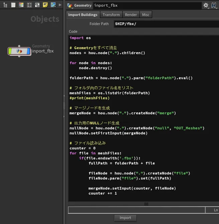219x224 pixels.
Task: Open the Misc tab
Action: (145, 15)
